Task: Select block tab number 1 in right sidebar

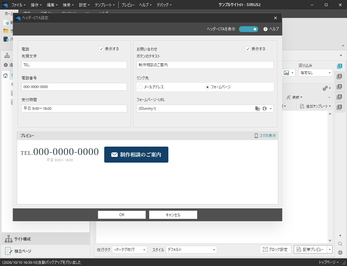Action: (x=339, y=66)
